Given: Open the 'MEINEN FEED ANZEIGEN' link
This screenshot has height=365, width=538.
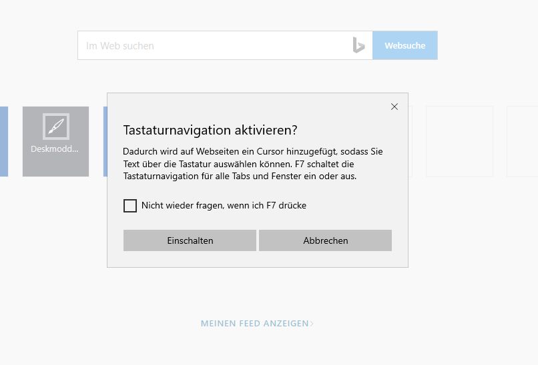Looking at the screenshot, I should [257, 323].
